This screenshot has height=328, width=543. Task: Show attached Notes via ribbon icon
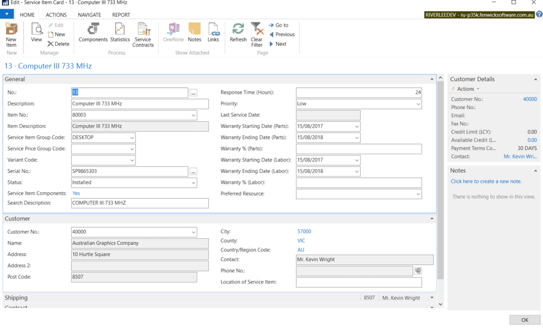pyautogui.click(x=194, y=32)
